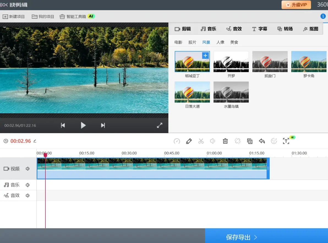
Task: Open AI subtitle recognition icon
Action: click(x=286, y=141)
